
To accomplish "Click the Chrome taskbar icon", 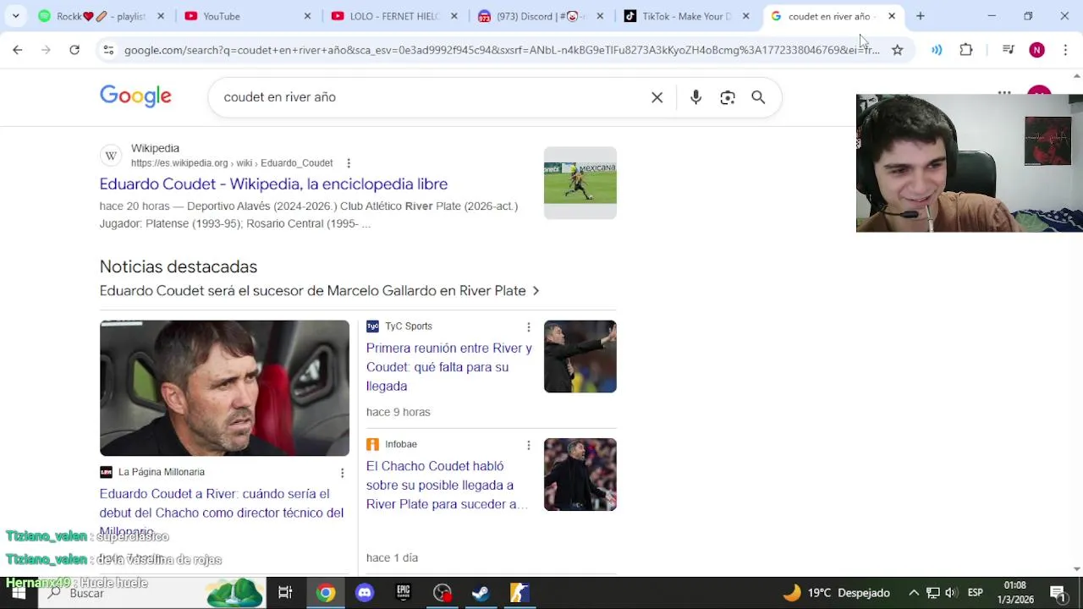I will coord(326,593).
